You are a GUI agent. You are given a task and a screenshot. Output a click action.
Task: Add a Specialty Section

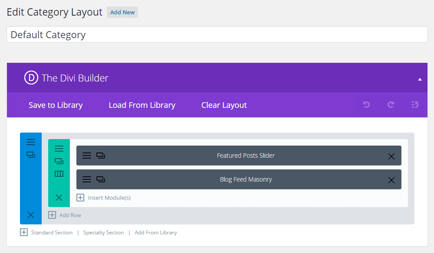[x=104, y=233]
